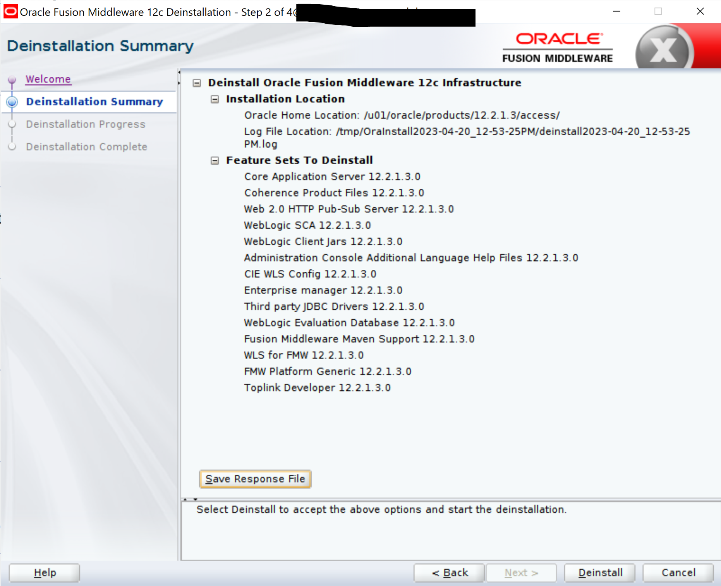Cancel the deinstallation wizard
This screenshot has height=586, width=721.
coord(678,572)
